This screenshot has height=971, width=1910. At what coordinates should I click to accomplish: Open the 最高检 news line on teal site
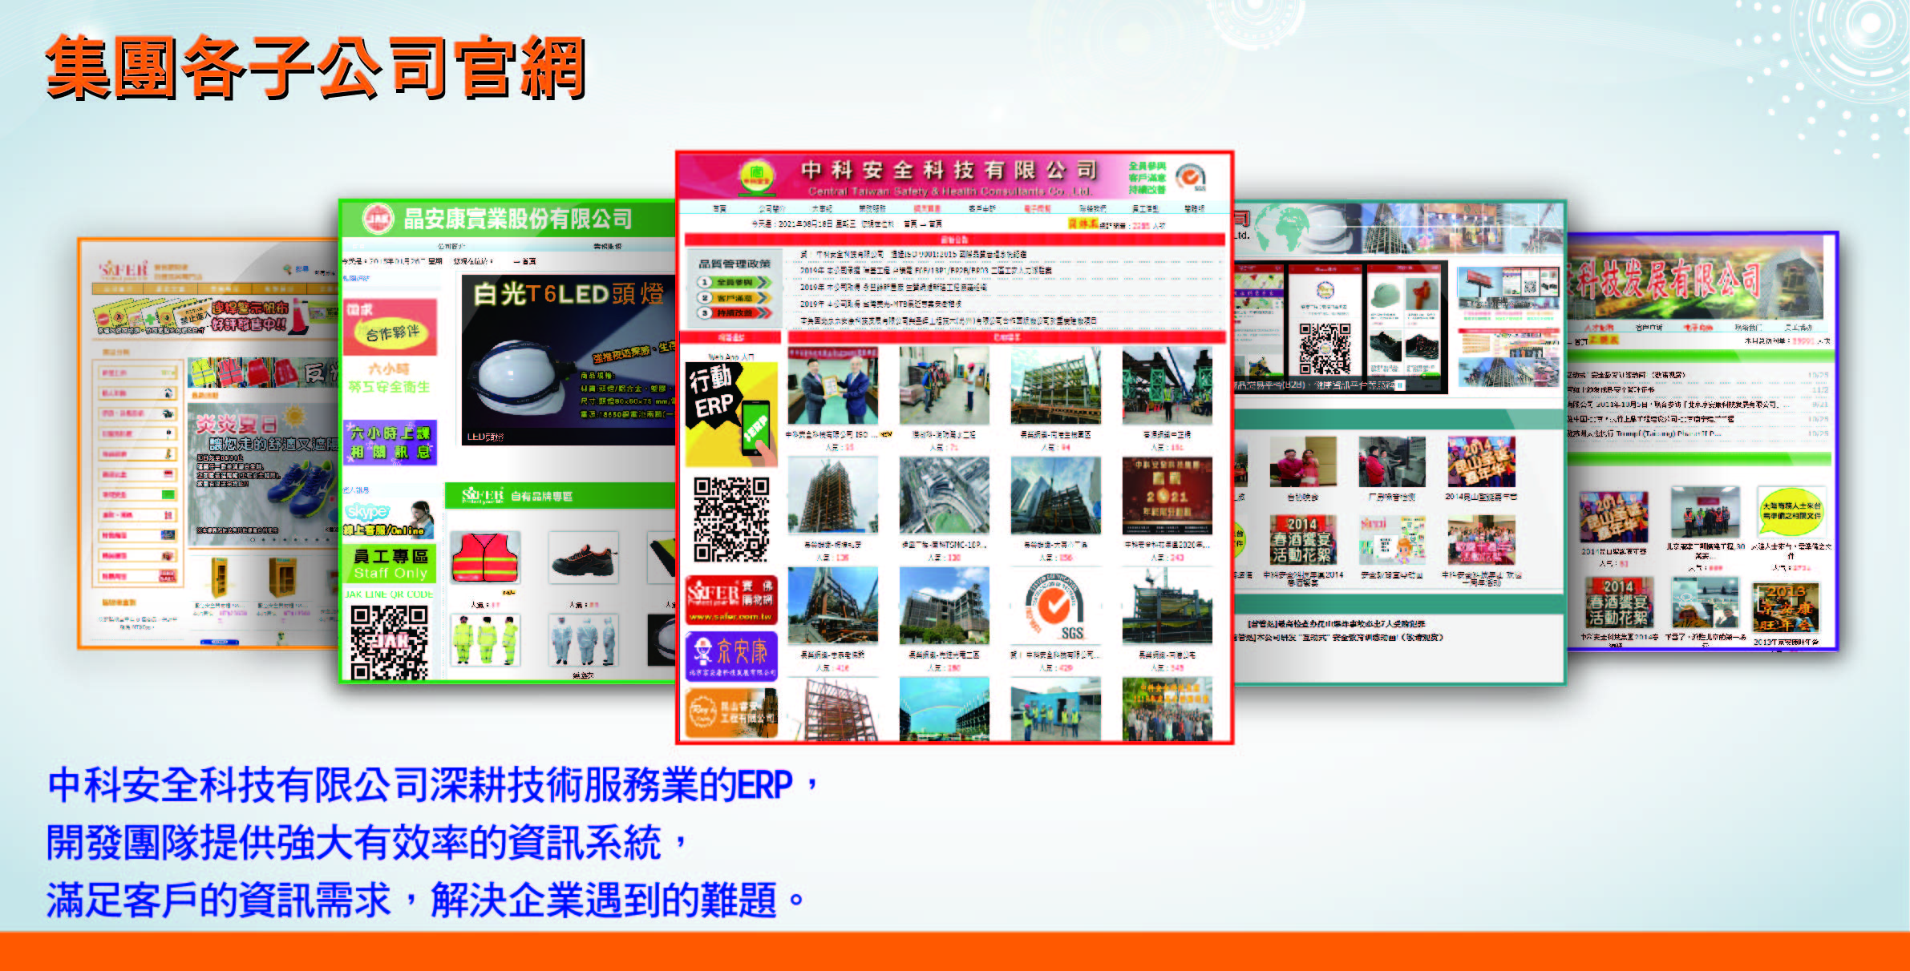[x=1336, y=623]
